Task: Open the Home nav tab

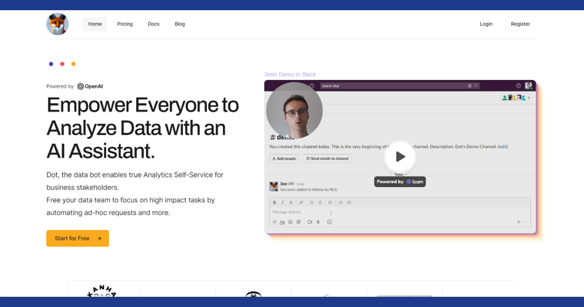Action: point(95,24)
